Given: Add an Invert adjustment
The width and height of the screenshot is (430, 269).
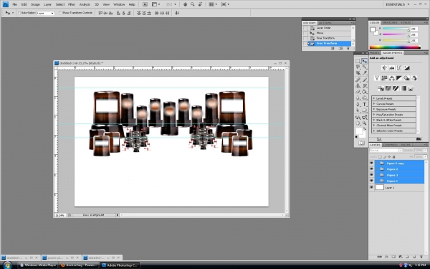Looking at the screenshot, I should (381, 88).
